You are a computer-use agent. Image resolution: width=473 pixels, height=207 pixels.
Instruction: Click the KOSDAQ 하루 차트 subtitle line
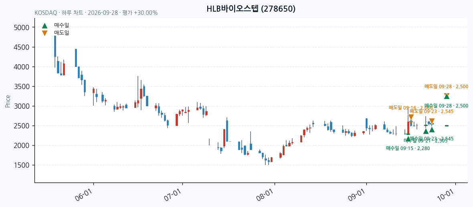(x=96, y=13)
